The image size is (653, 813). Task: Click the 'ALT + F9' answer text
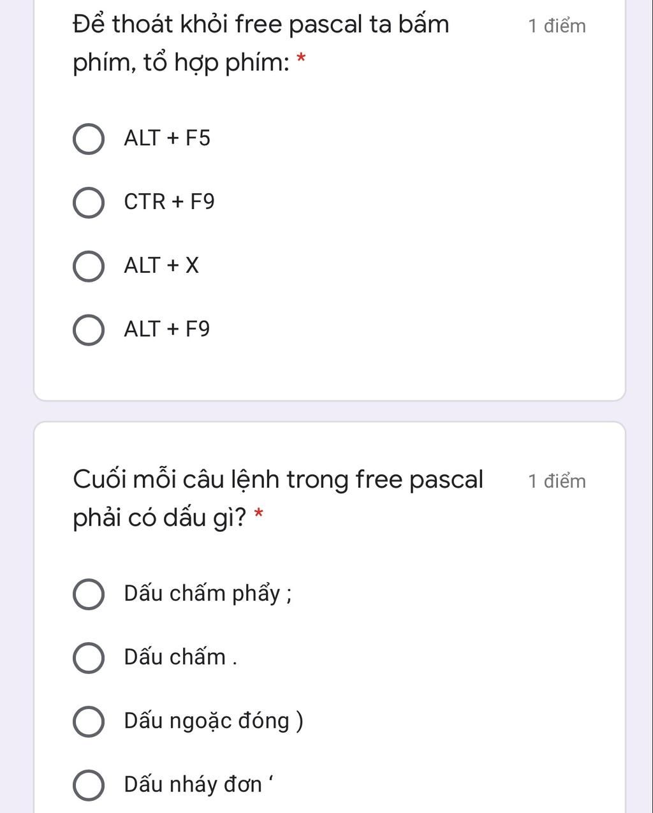167,329
